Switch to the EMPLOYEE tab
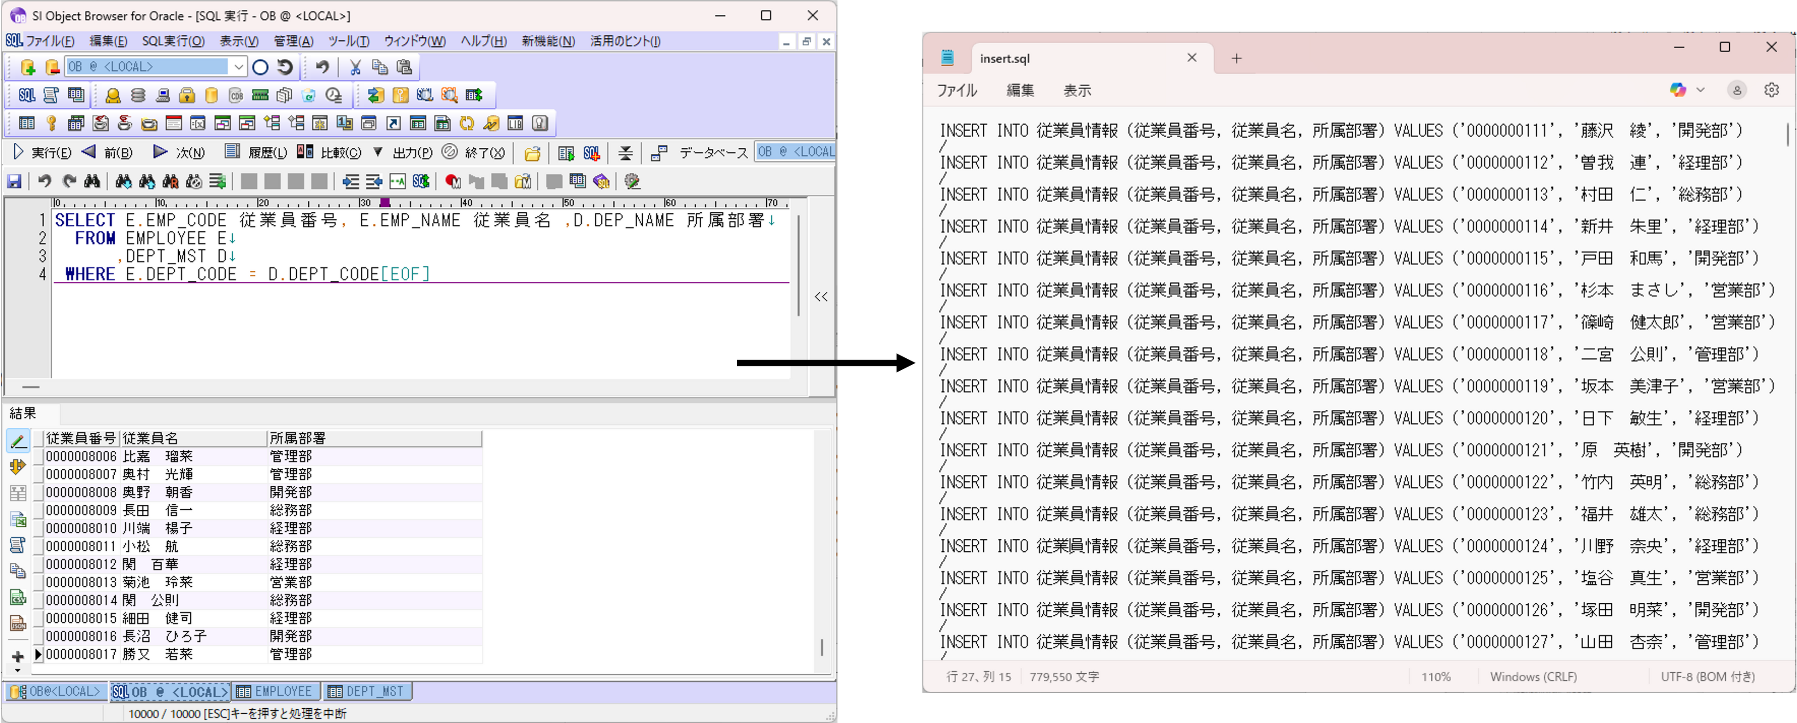1797x723 pixels. (275, 691)
